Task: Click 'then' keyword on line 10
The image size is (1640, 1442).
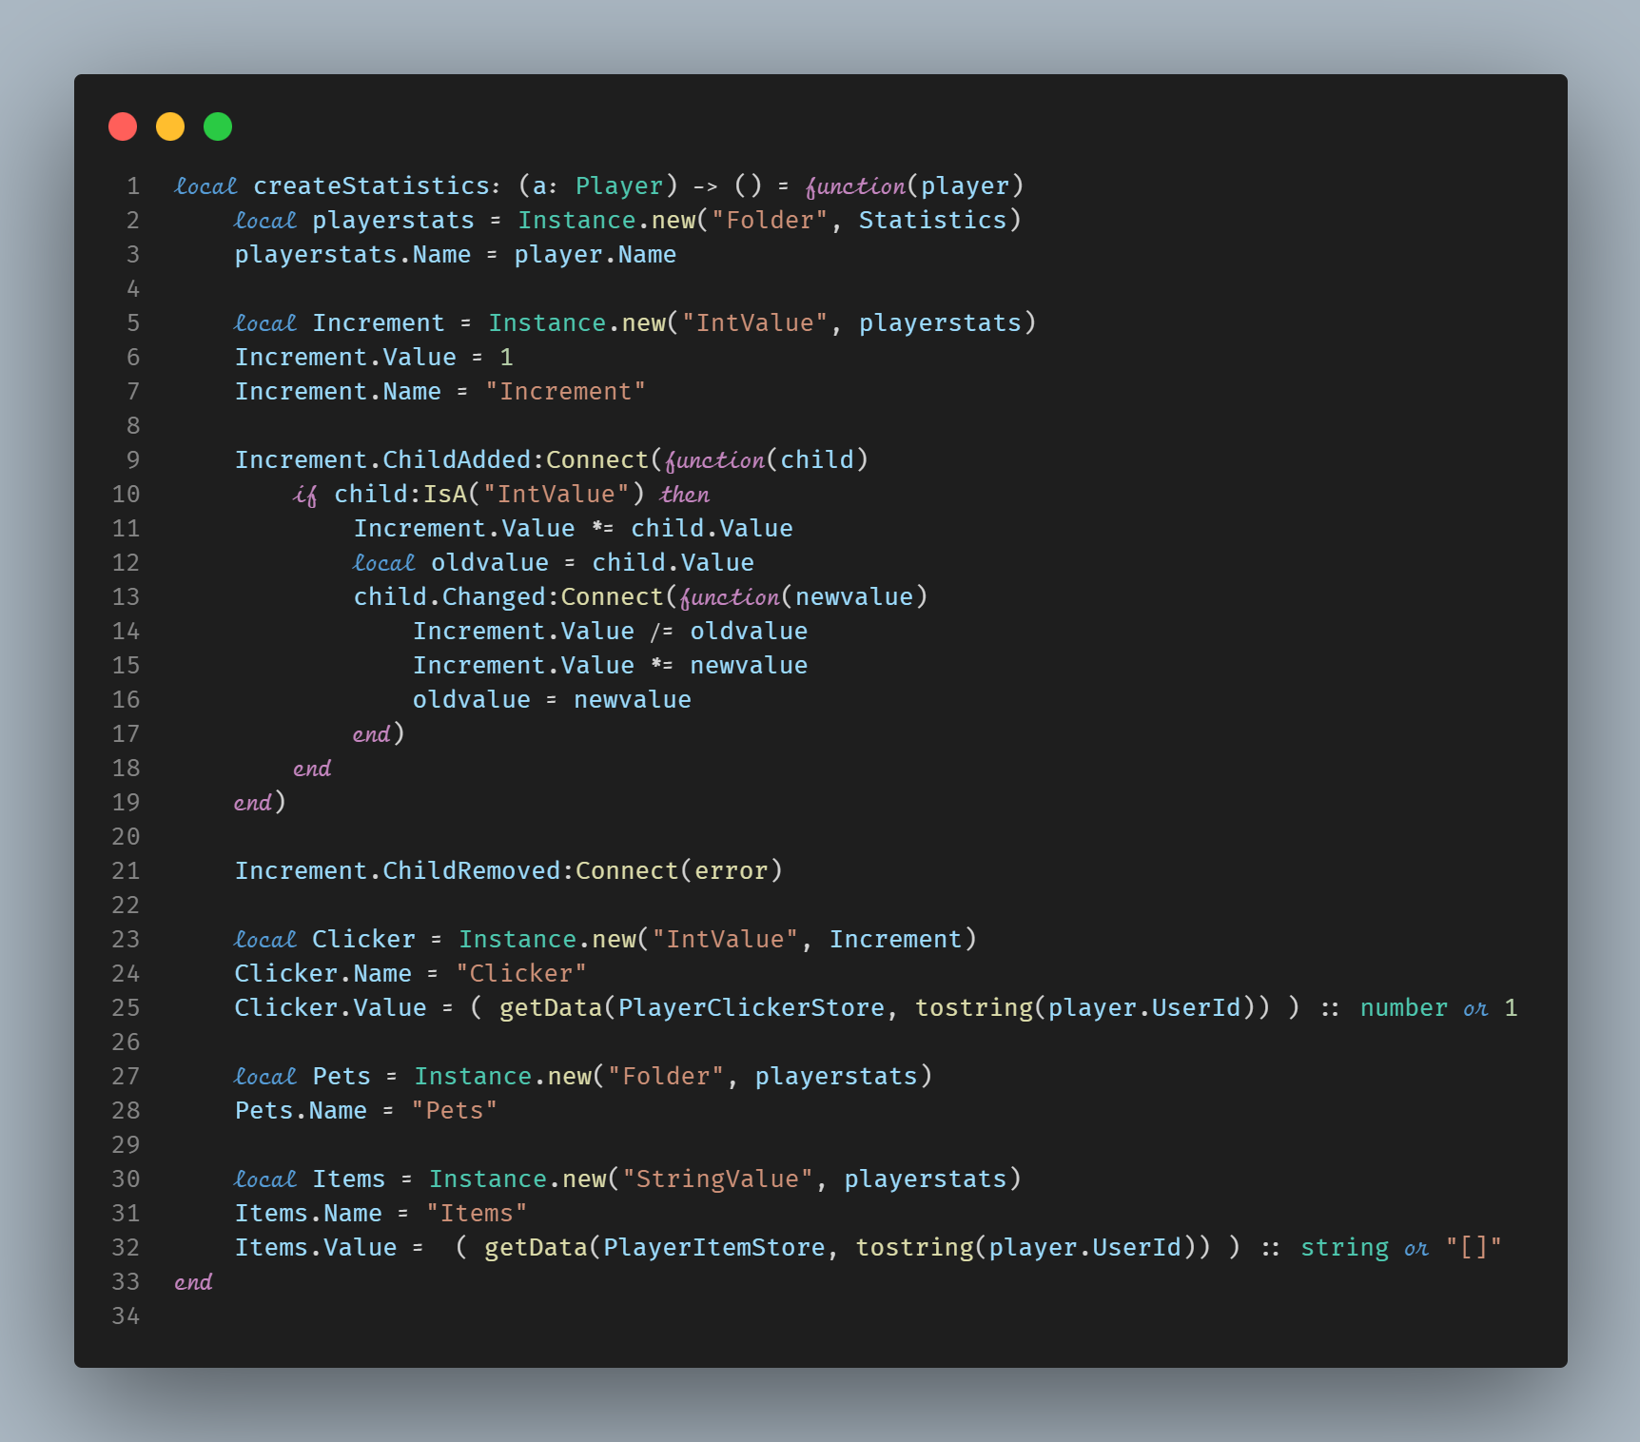Action: click(685, 494)
